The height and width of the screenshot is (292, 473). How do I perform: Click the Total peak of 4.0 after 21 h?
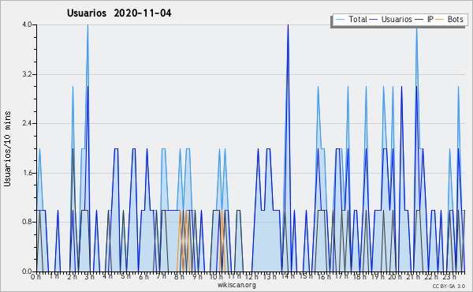tap(416, 28)
